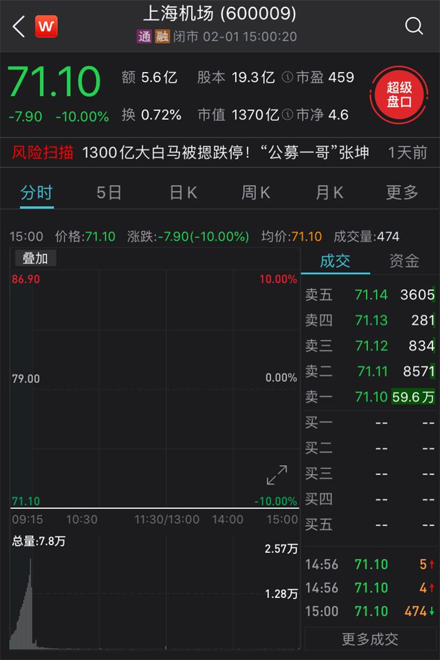Select 卖四 order row at 71.13
Screen dimensions: 440x660
[370, 320]
